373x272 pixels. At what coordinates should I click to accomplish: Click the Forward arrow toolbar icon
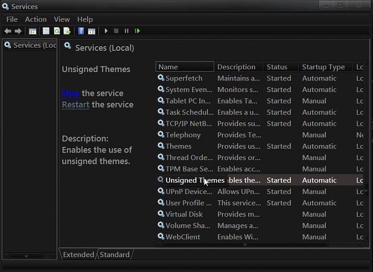click(x=18, y=31)
